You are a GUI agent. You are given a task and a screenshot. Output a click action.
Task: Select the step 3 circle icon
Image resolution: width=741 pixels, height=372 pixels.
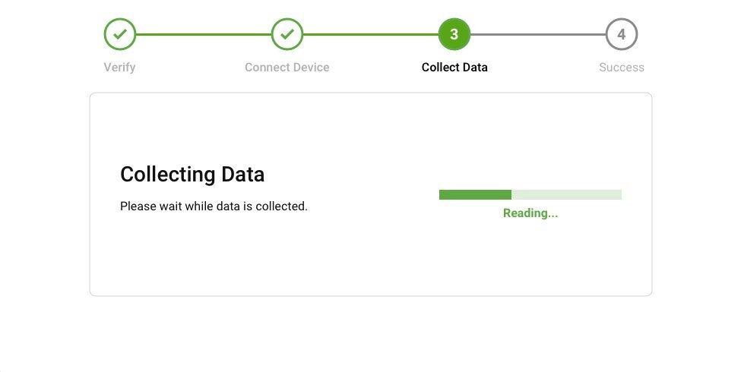coord(454,34)
